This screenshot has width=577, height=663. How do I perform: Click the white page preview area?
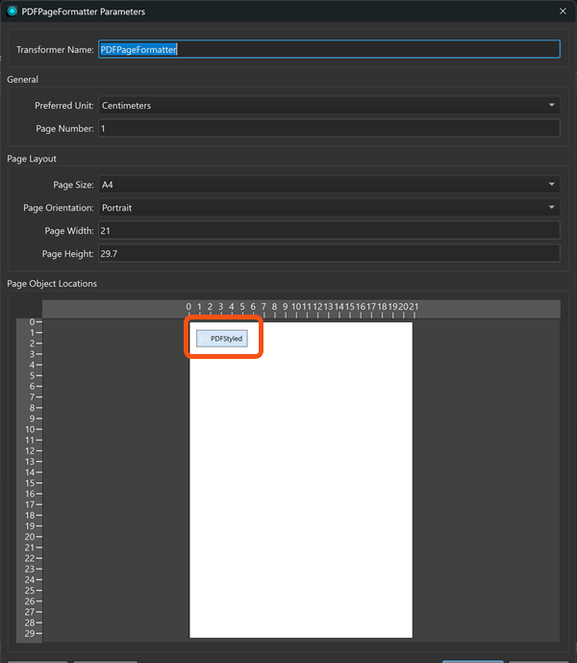point(301,480)
